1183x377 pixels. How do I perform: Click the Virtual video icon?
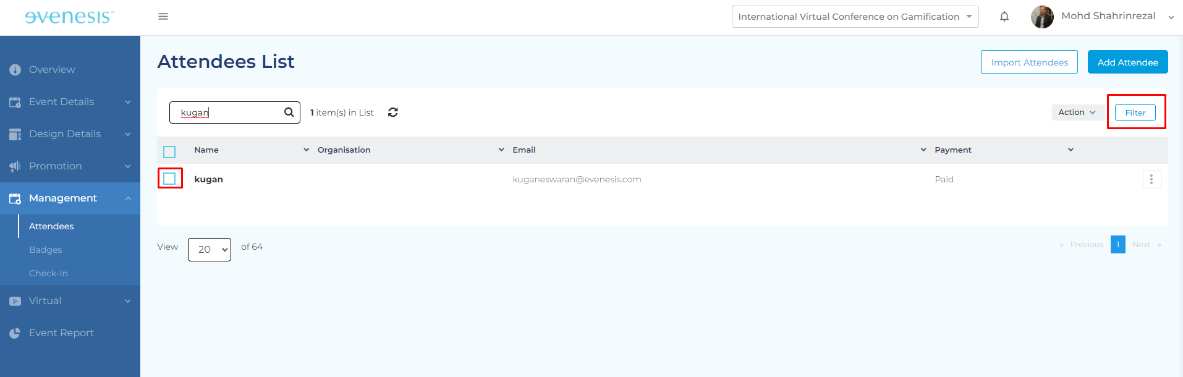point(15,301)
